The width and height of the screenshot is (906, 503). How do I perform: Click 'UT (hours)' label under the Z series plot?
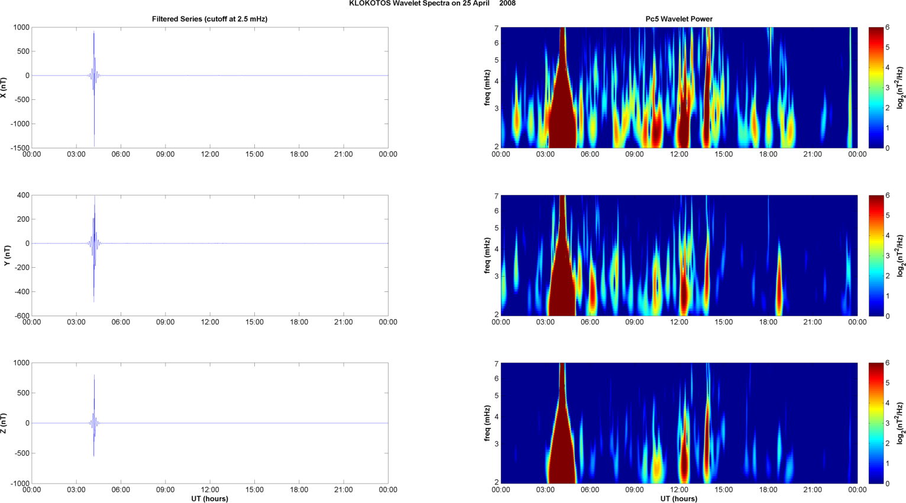click(209, 498)
